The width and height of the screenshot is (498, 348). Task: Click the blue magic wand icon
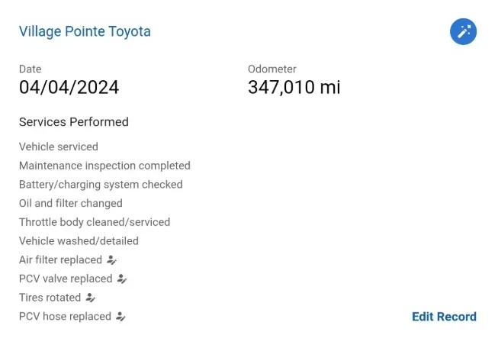pyautogui.click(x=463, y=31)
